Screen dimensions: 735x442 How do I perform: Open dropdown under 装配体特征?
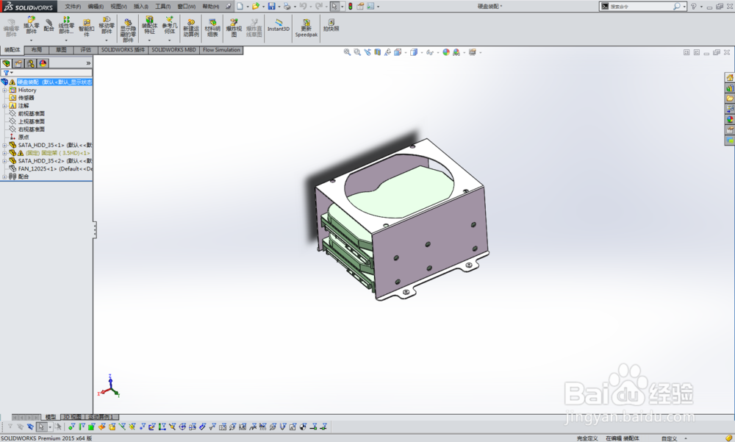point(149,40)
